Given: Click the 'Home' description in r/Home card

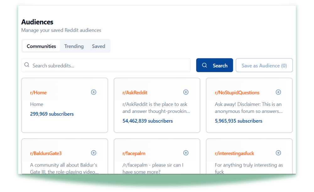Looking at the screenshot, I should click(37, 104).
